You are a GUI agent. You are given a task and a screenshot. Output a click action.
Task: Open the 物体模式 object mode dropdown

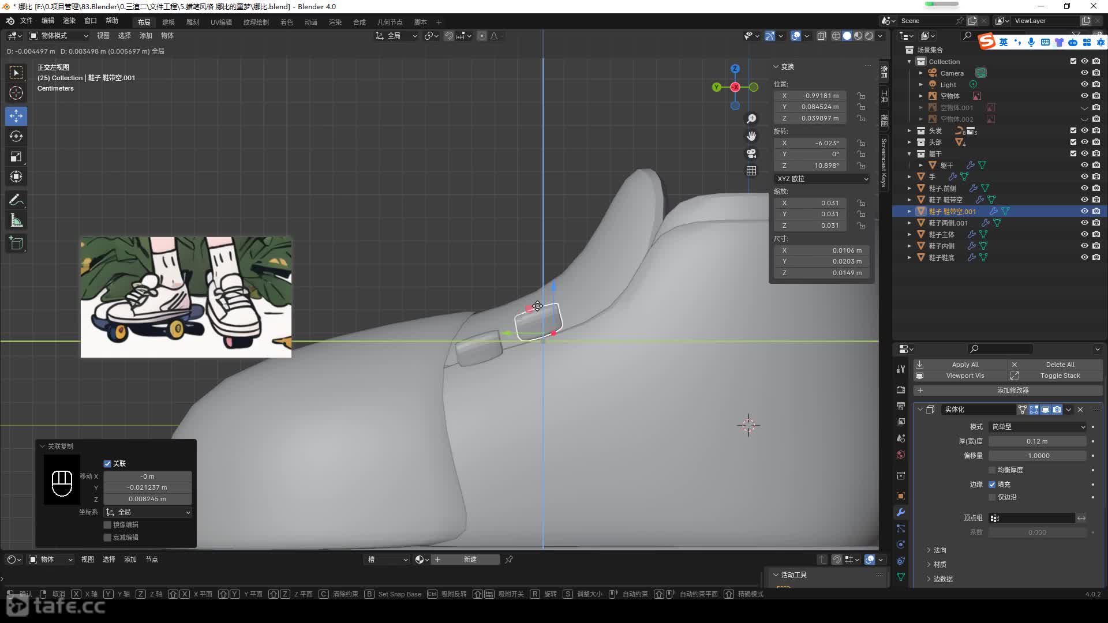click(x=59, y=36)
